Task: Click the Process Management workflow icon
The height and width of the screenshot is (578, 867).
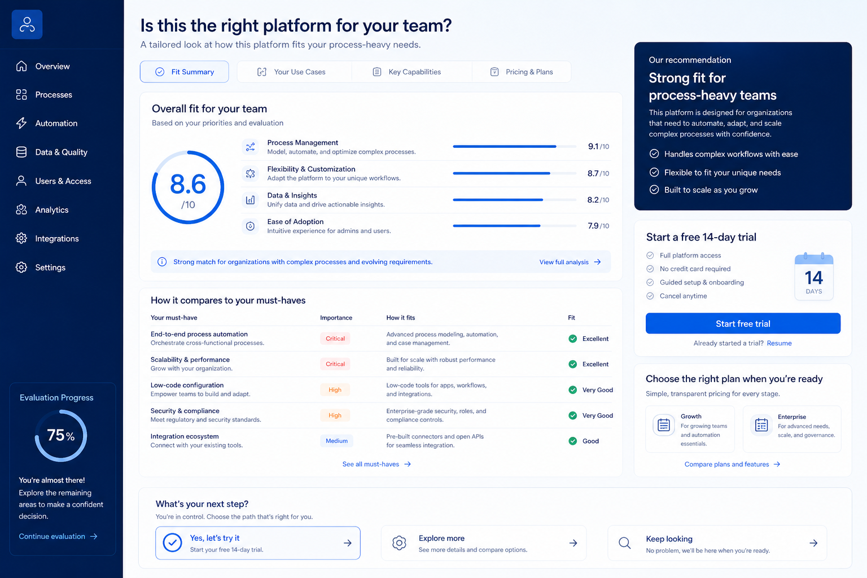Action: pyautogui.click(x=250, y=147)
